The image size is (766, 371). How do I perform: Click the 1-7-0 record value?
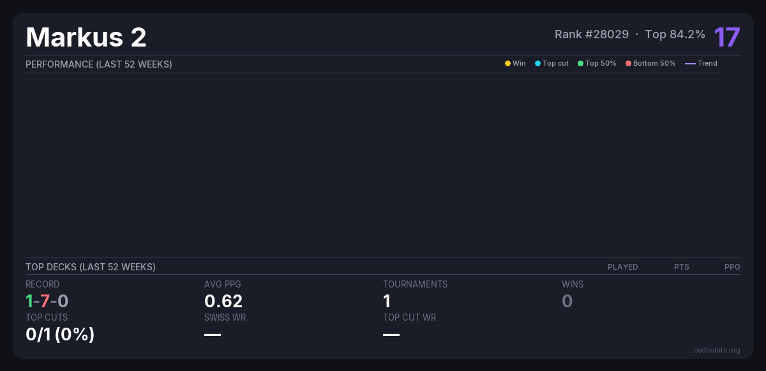tap(47, 301)
